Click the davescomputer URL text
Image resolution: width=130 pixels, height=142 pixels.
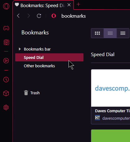pos(116,118)
